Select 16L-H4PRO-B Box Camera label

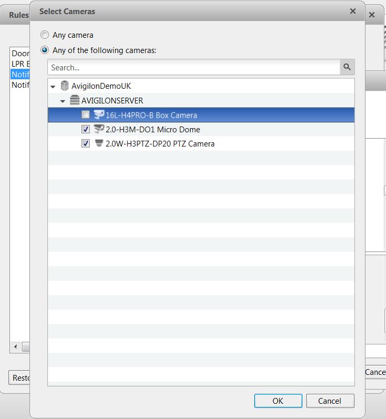[x=151, y=115]
